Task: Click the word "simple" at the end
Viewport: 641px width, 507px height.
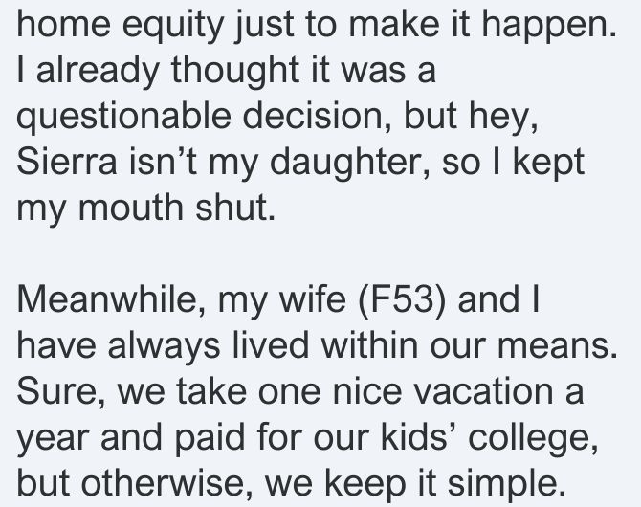Action: 507,485
